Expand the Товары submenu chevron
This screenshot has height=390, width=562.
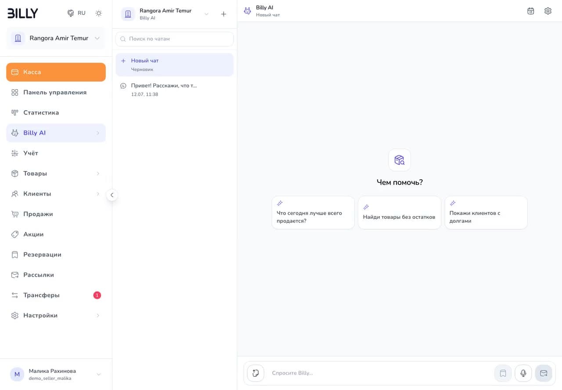coord(98,173)
